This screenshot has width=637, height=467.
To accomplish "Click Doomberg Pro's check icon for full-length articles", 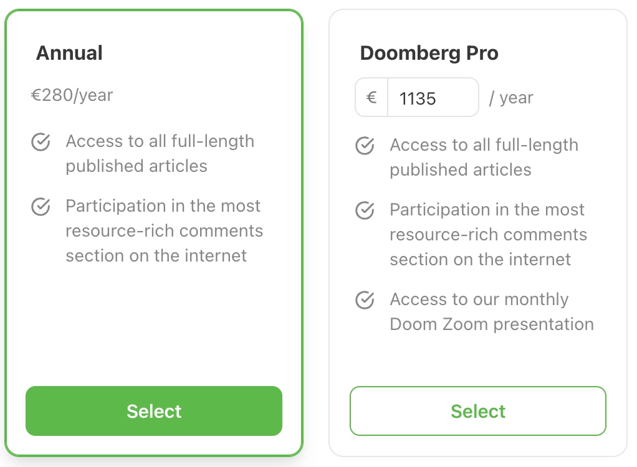I will (365, 145).
